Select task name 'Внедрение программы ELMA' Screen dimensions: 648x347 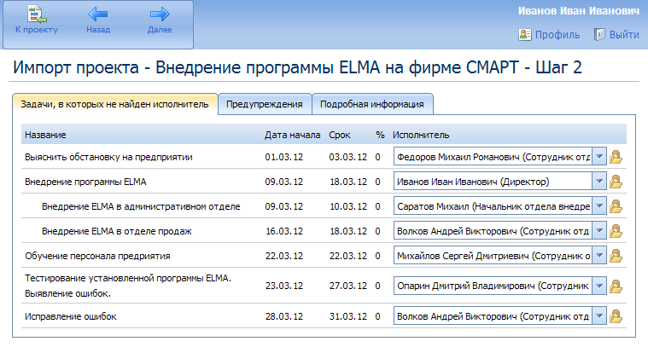coord(85,182)
